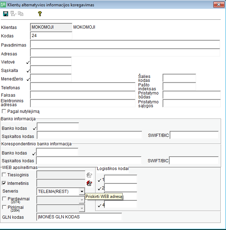Viewport: 226px width, 230px height.
Task: Click the Kodas field containing 24
Action: 51,36
